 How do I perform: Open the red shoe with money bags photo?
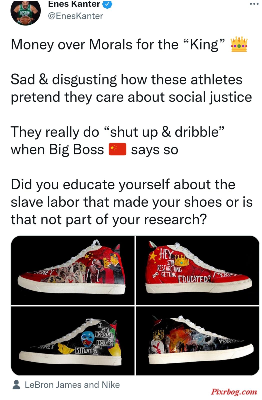click(x=73, y=270)
